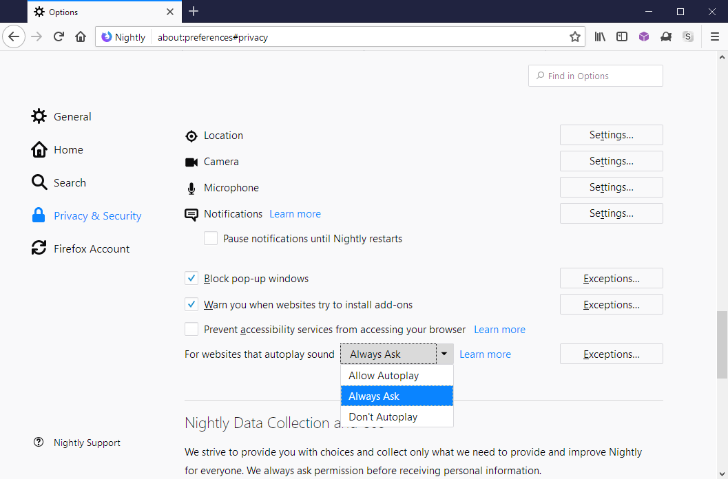Bookmark this page with the star
Viewport: 728px width, 479px height.
[x=575, y=36]
